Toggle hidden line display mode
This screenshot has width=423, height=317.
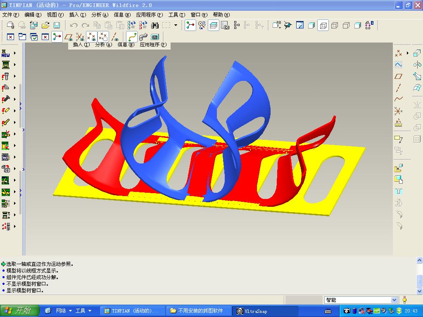click(x=335, y=26)
